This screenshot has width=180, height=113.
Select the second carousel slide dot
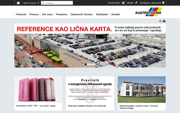(88, 64)
